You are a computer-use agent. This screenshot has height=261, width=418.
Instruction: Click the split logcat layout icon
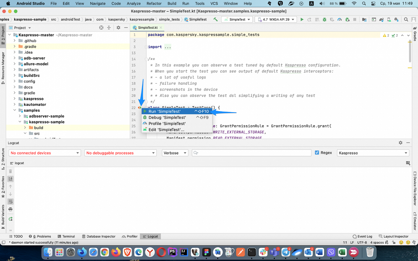click(408, 163)
